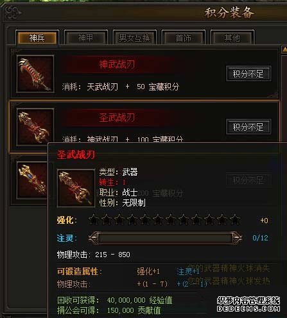Select the 圣武战刃 item name banner
This screenshot has height=318, width=287.
[117, 117]
